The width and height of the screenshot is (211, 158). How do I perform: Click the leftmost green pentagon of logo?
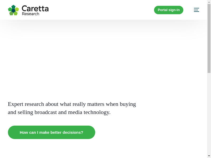(10, 9)
